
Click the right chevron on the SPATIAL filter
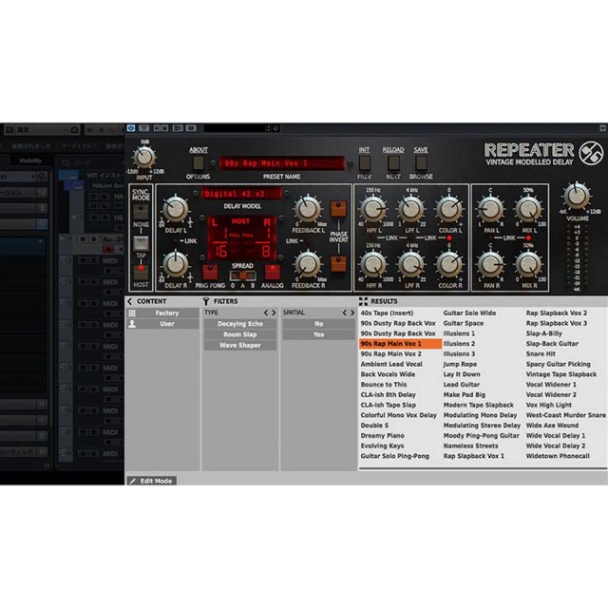(x=352, y=313)
